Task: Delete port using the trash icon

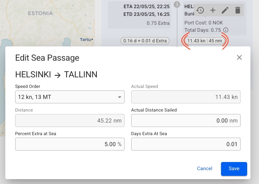Action: pos(237,10)
